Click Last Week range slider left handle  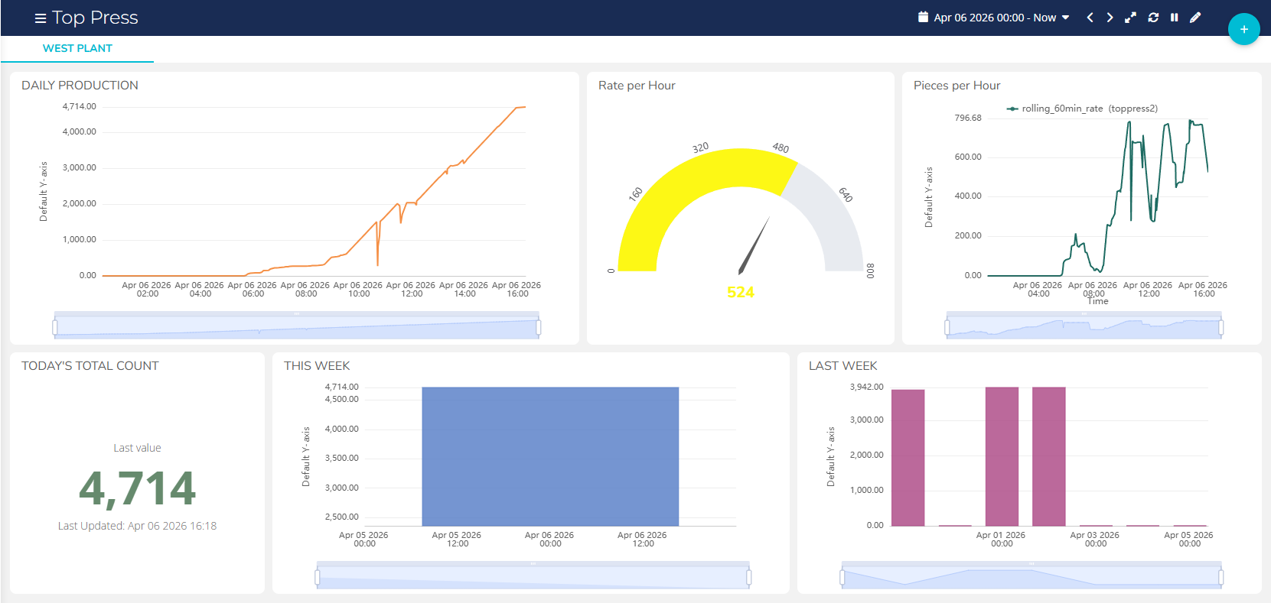842,578
